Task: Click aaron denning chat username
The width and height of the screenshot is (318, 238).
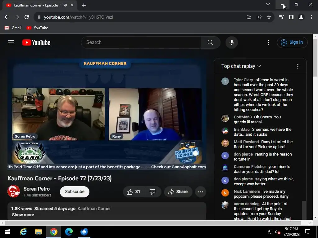Action: pos(247,204)
